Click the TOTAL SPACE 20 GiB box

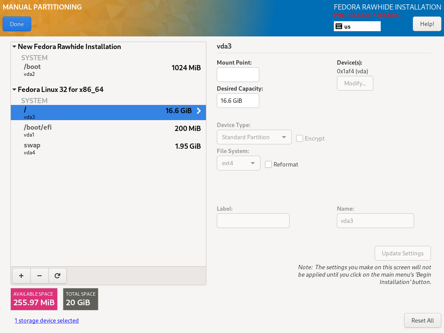tap(80, 299)
